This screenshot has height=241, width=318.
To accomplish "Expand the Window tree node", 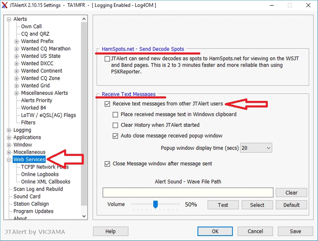I will [x=9, y=145].
